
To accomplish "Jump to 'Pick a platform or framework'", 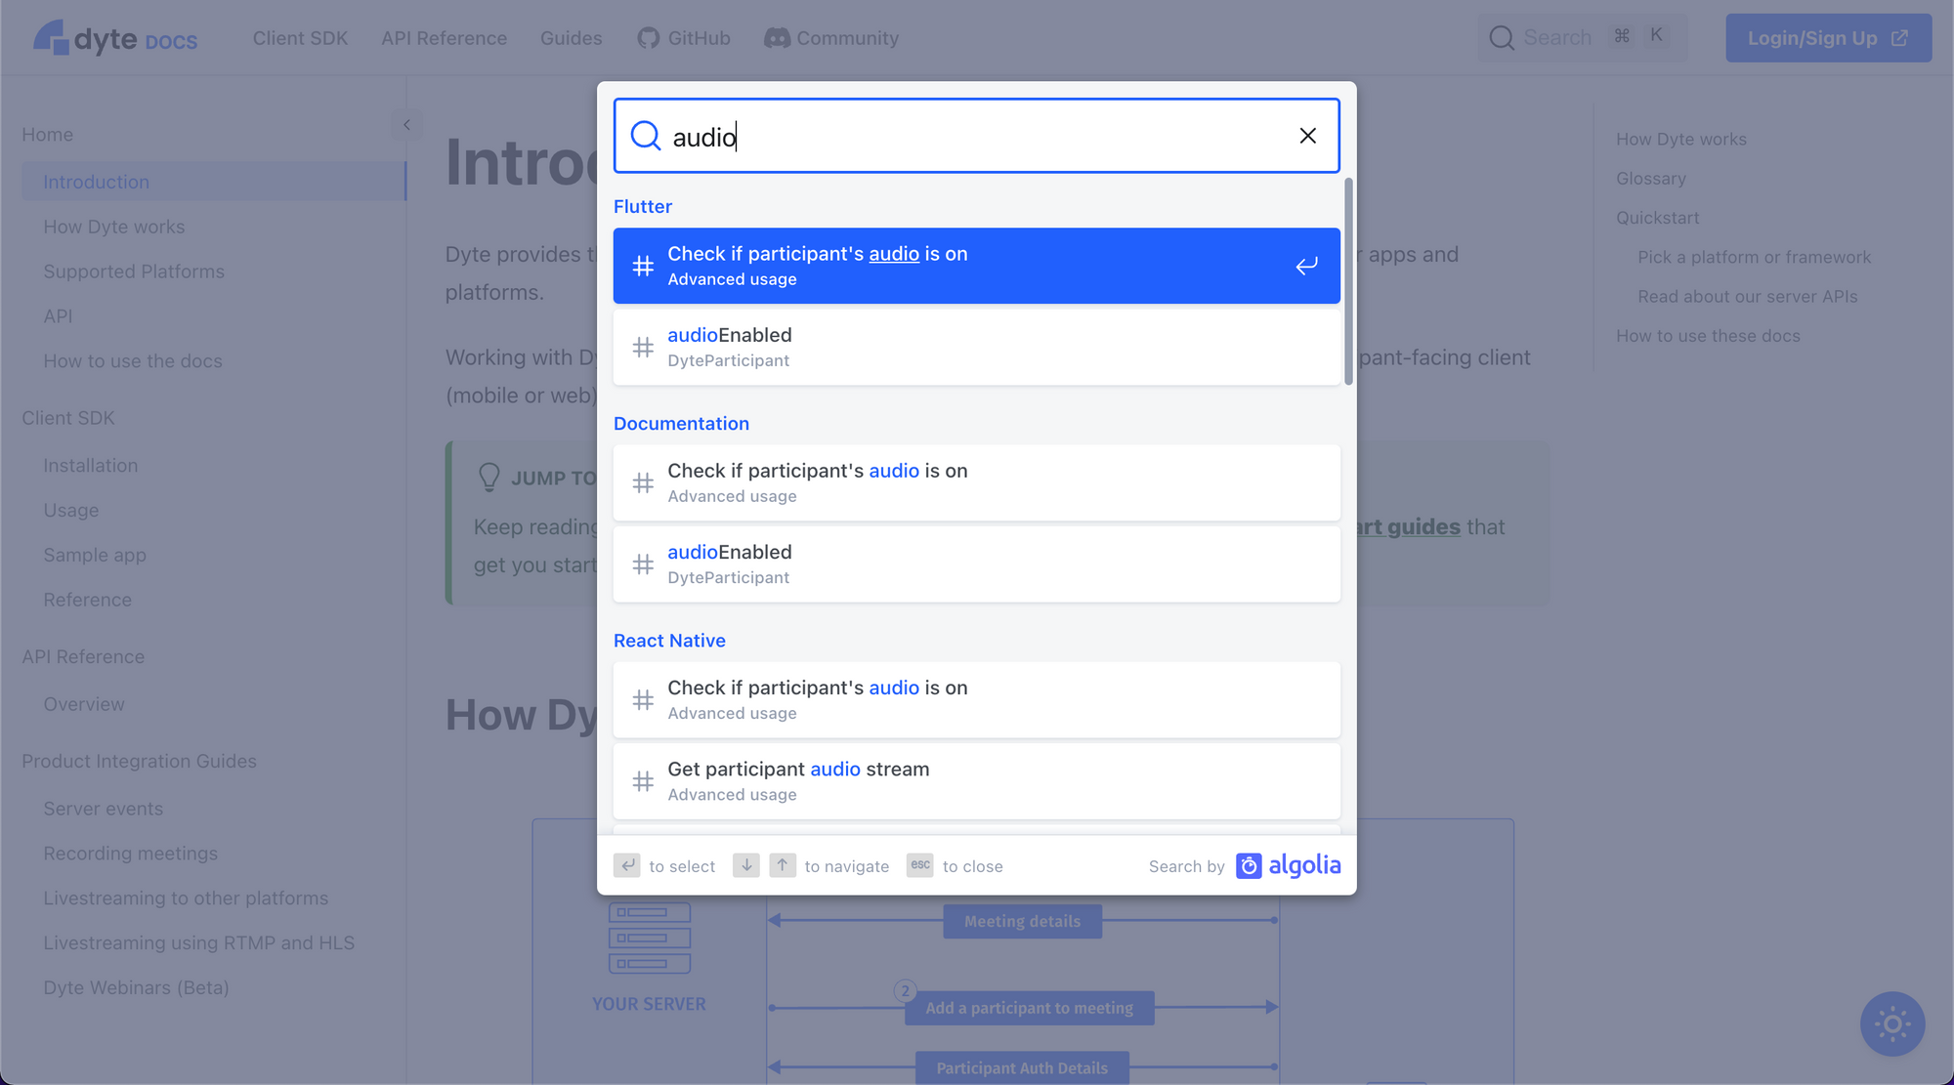I will pos(1754,257).
